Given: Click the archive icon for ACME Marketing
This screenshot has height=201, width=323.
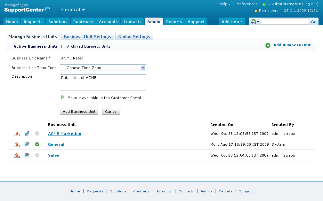Looking at the screenshot, I should [17, 134].
